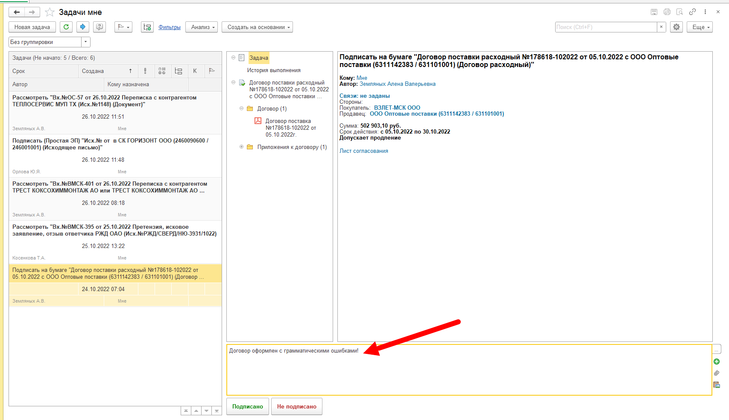This screenshot has height=420, width=729.
Task: Open the Договор поставка PDF file item
Action: 290,128
